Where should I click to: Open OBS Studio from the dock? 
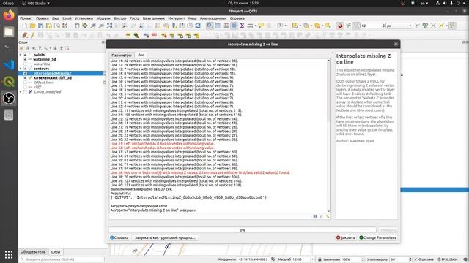tap(9, 98)
